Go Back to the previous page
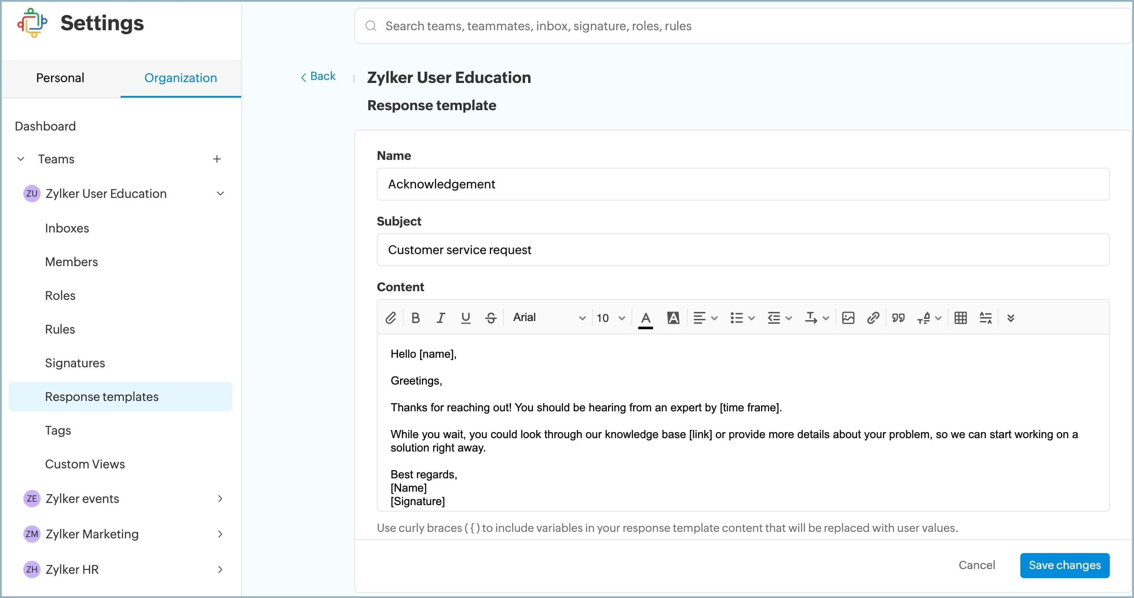 click(x=318, y=76)
